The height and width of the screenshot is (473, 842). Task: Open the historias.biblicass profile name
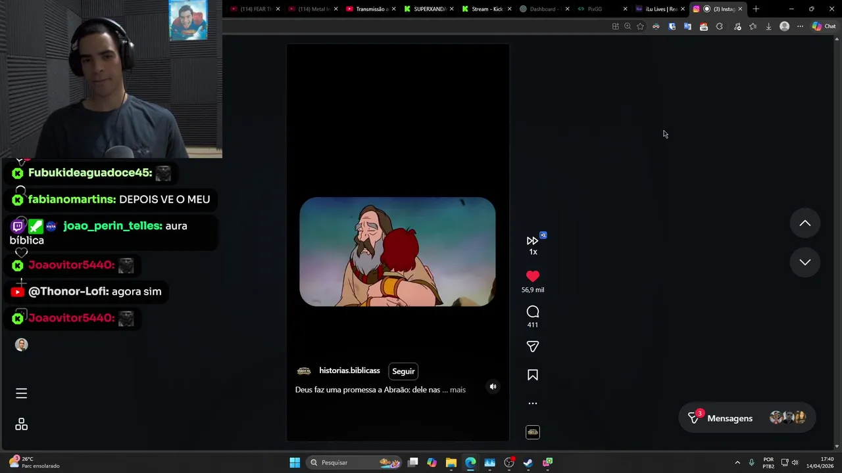click(x=349, y=371)
